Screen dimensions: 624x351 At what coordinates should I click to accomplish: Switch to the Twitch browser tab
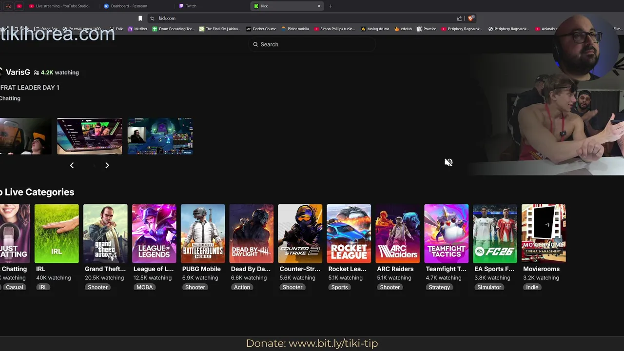[191, 6]
